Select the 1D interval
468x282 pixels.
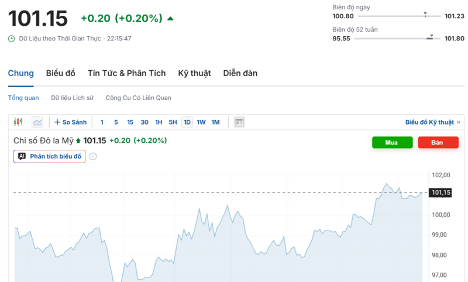(187, 122)
